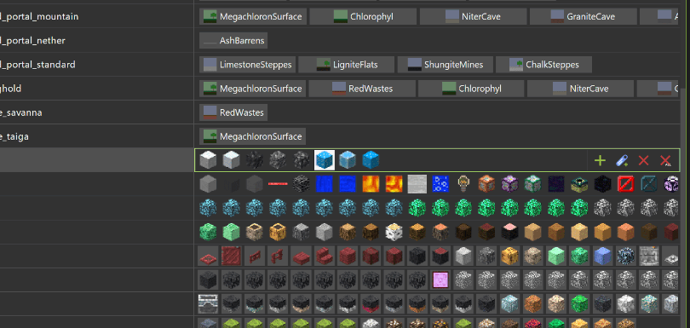
Task: Select the pink square block icon
Action: pyautogui.click(x=440, y=279)
